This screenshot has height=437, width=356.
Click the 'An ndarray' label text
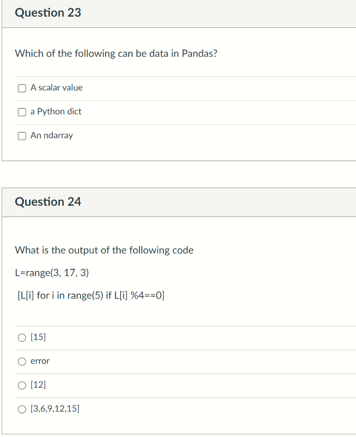tap(52, 135)
